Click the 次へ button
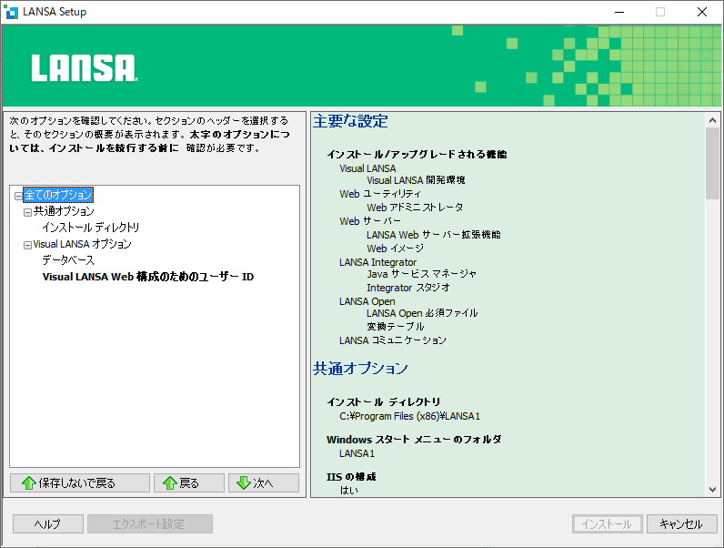The height and width of the screenshot is (548, 724). tap(264, 482)
